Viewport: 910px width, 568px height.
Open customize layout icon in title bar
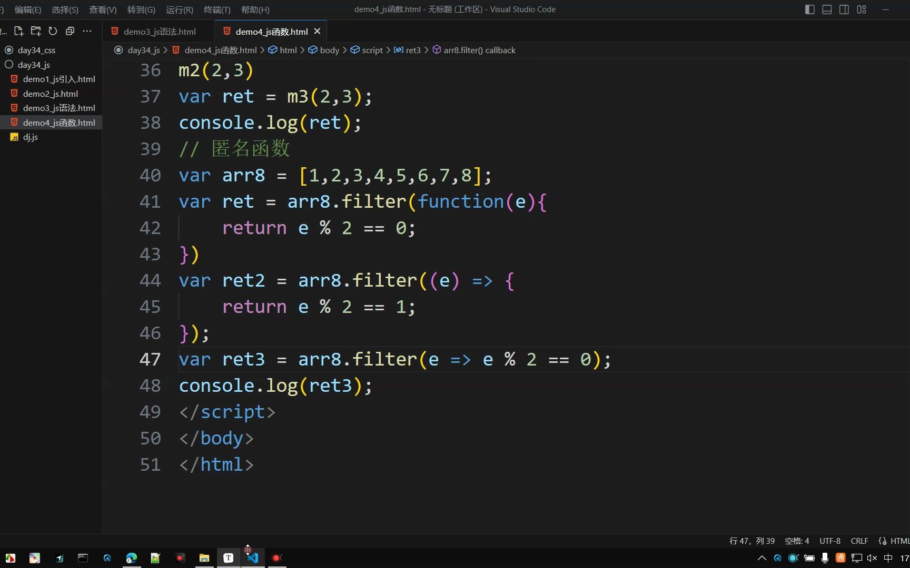tap(862, 9)
